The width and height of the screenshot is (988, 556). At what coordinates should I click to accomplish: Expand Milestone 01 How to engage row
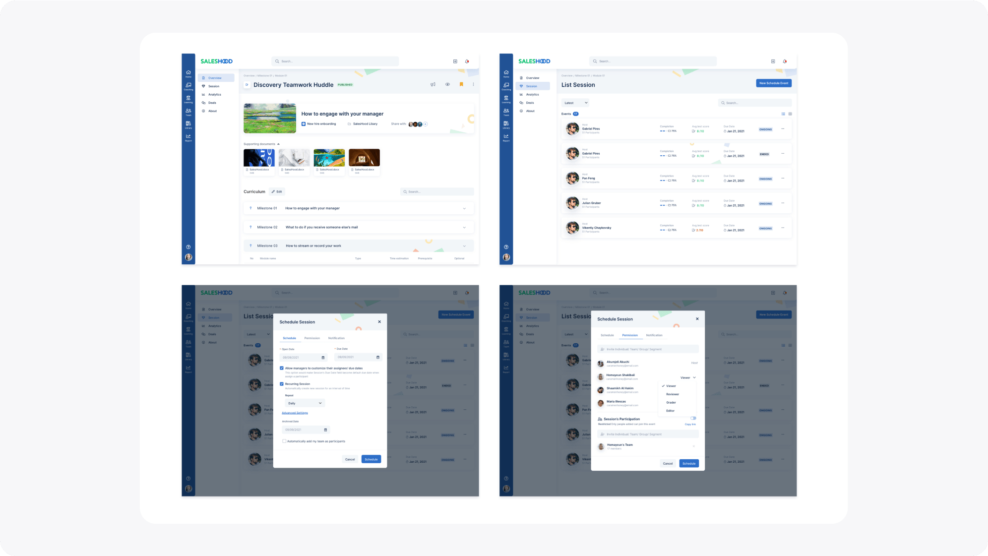[359, 208]
